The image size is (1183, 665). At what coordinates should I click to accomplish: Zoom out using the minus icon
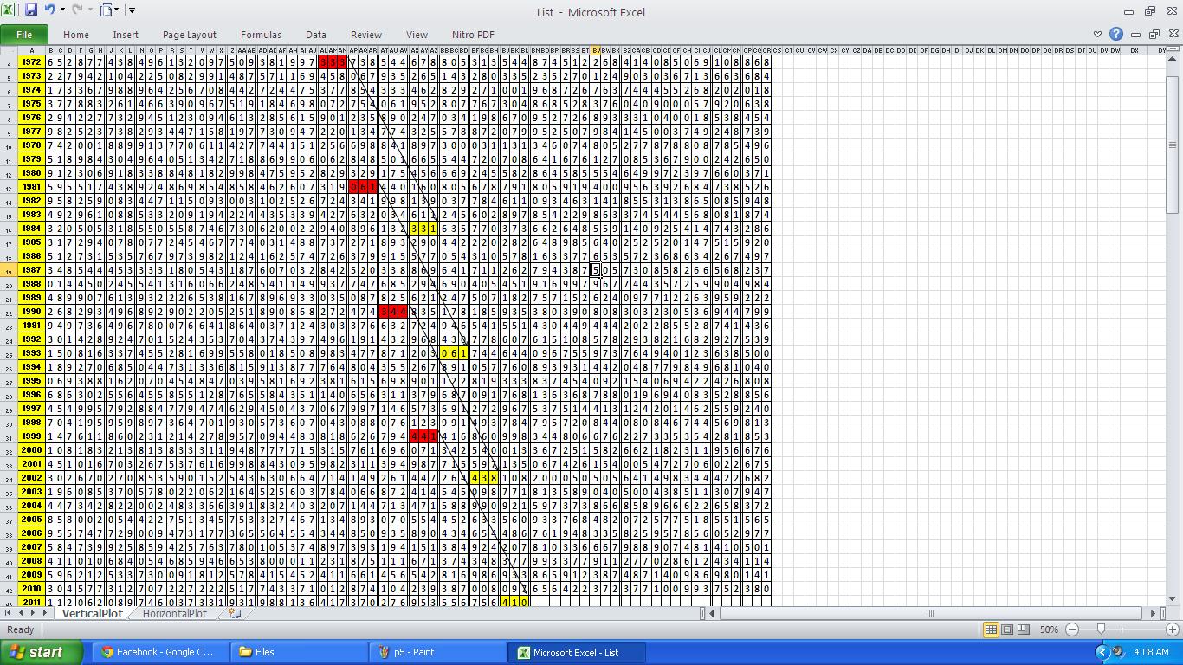coord(1073,629)
